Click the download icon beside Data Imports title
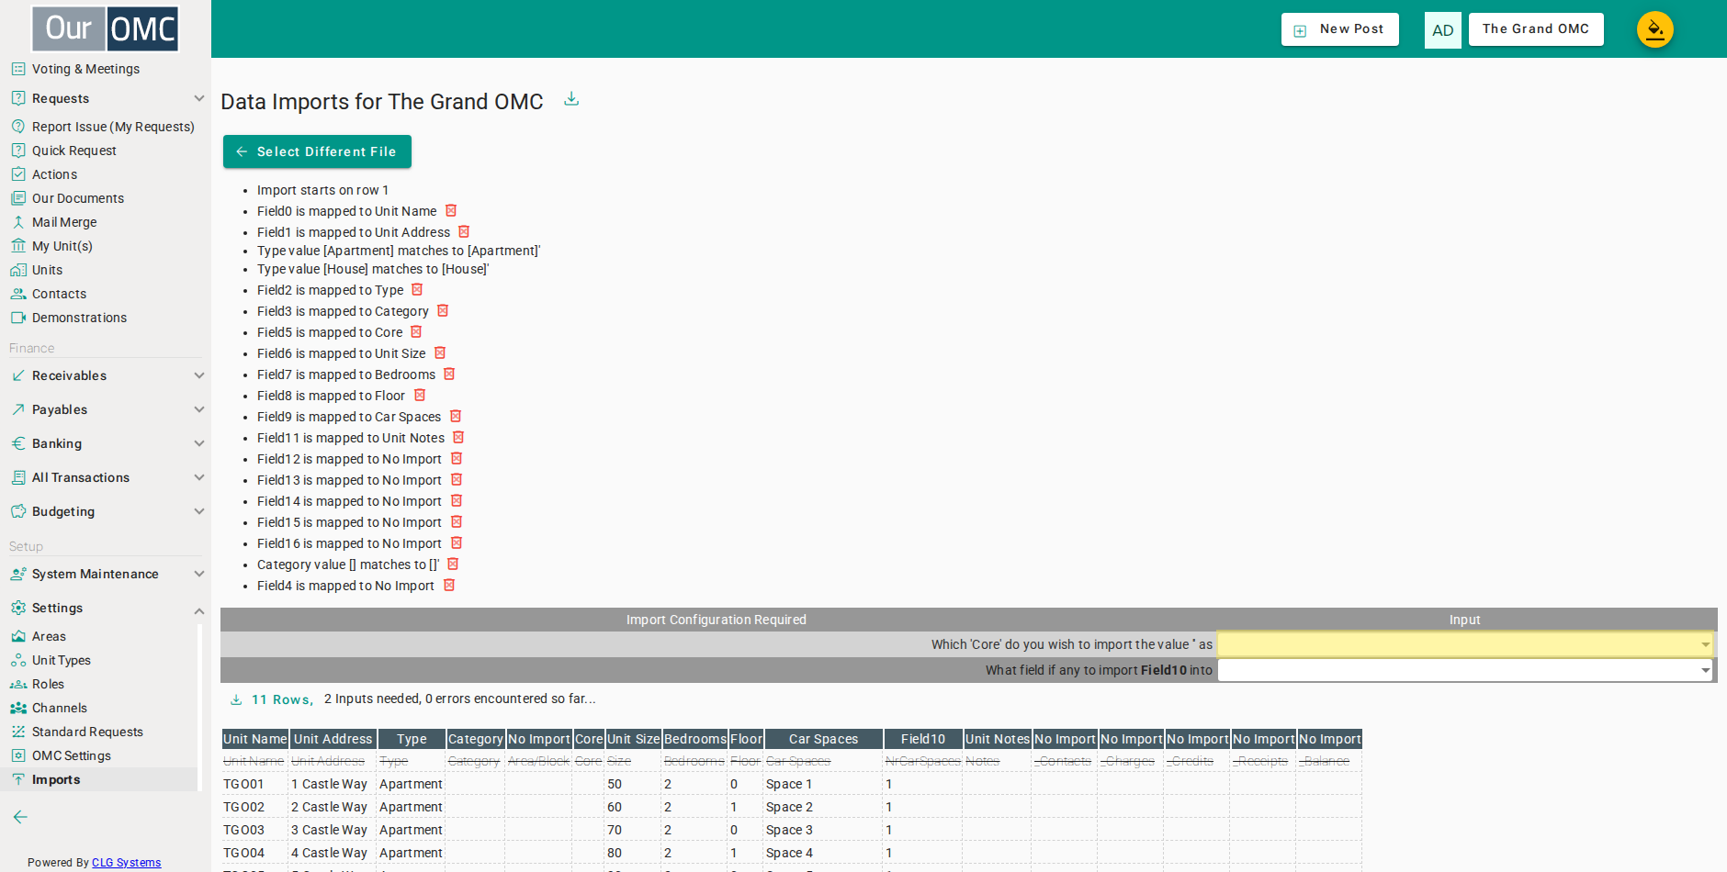Screen dimensions: 1727x872 [571, 99]
